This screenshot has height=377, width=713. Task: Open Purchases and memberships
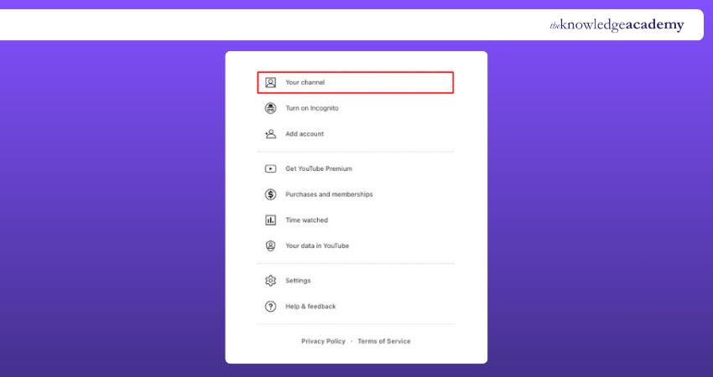(329, 194)
